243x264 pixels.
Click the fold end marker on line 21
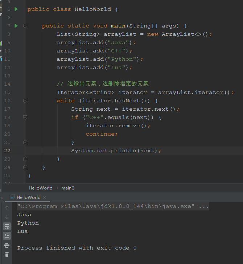25,142
